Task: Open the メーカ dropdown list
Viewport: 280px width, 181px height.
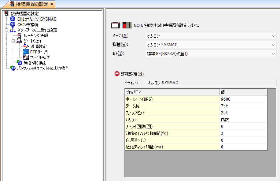Action: [x=273, y=36]
